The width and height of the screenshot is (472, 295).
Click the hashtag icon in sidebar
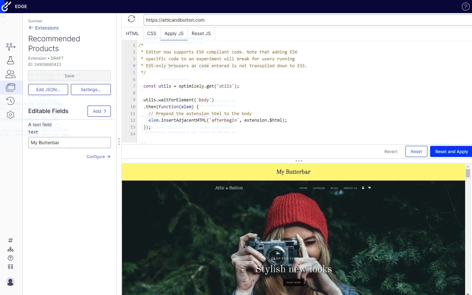pyautogui.click(x=10, y=240)
